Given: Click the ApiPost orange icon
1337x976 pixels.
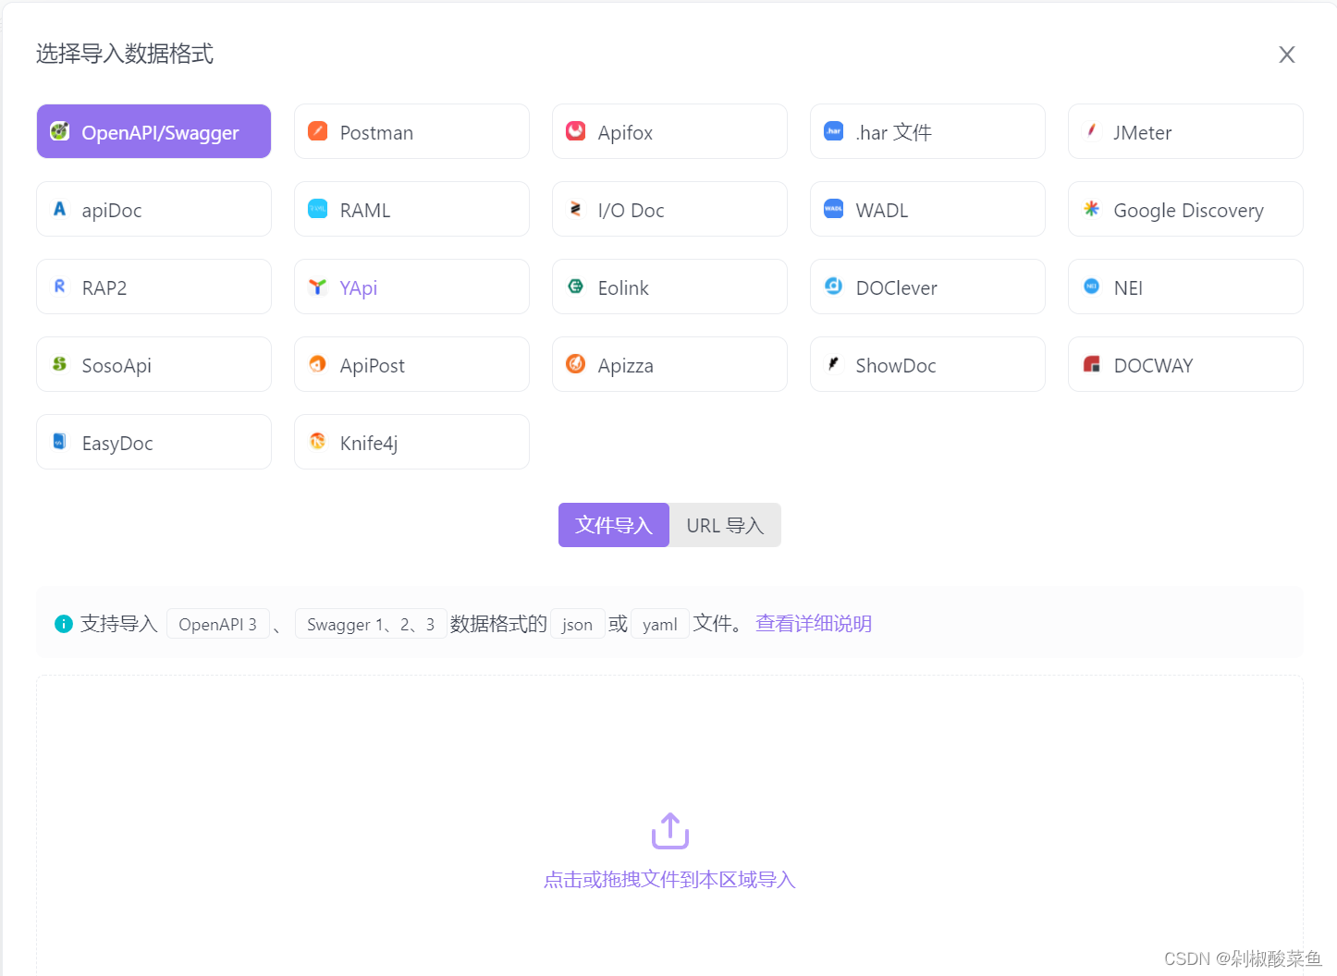Looking at the screenshot, I should [318, 364].
